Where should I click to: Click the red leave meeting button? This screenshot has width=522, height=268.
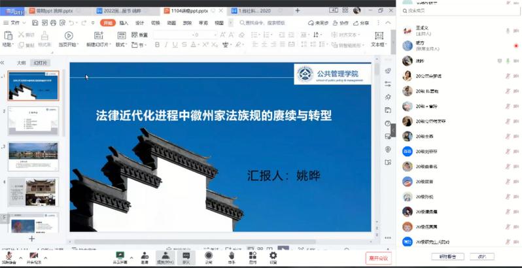pos(377,258)
